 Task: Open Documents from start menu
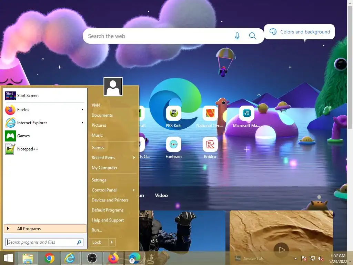click(102, 115)
